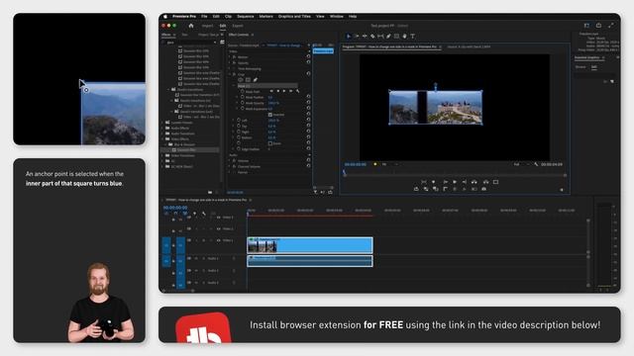Select the Selection tool in the toolbar

[348, 36]
